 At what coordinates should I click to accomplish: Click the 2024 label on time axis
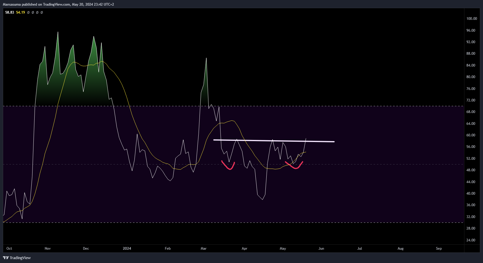click(x=127, y=249)
